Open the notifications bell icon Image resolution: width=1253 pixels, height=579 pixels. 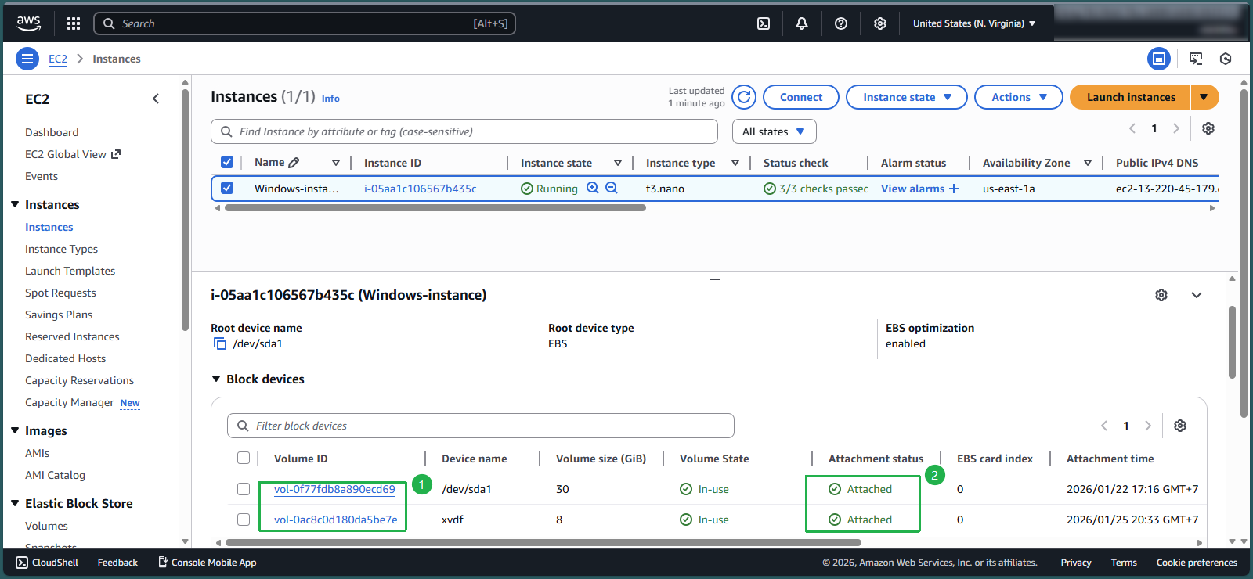tap(802, 23)
